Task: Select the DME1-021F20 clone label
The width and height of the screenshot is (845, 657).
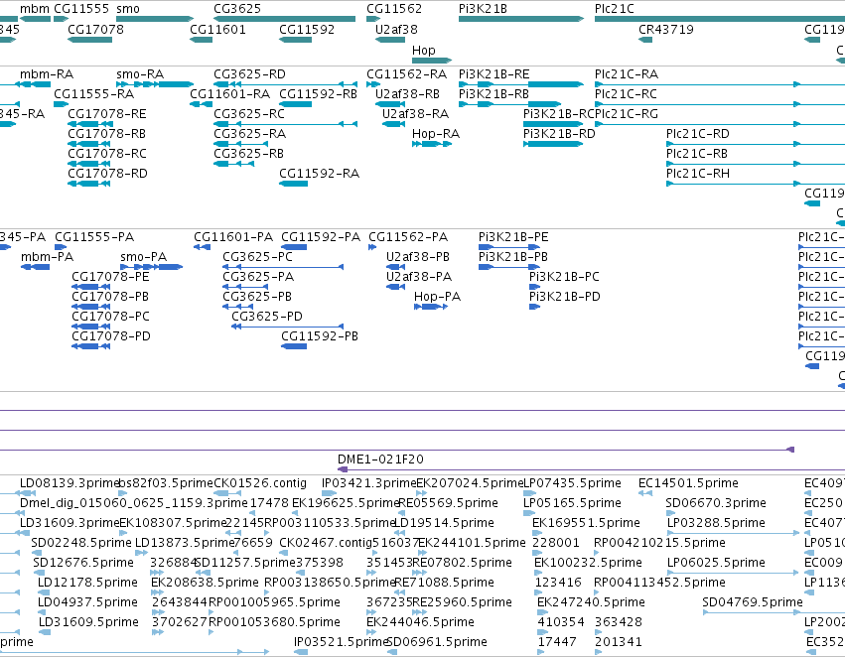Action: [x=380, y=460]
